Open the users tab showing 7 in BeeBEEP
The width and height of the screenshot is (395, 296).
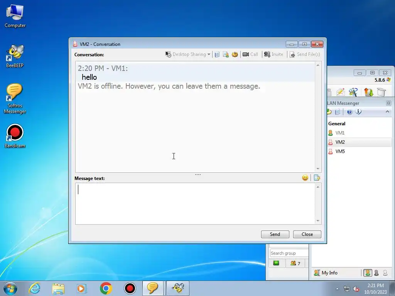pos(295,263)
